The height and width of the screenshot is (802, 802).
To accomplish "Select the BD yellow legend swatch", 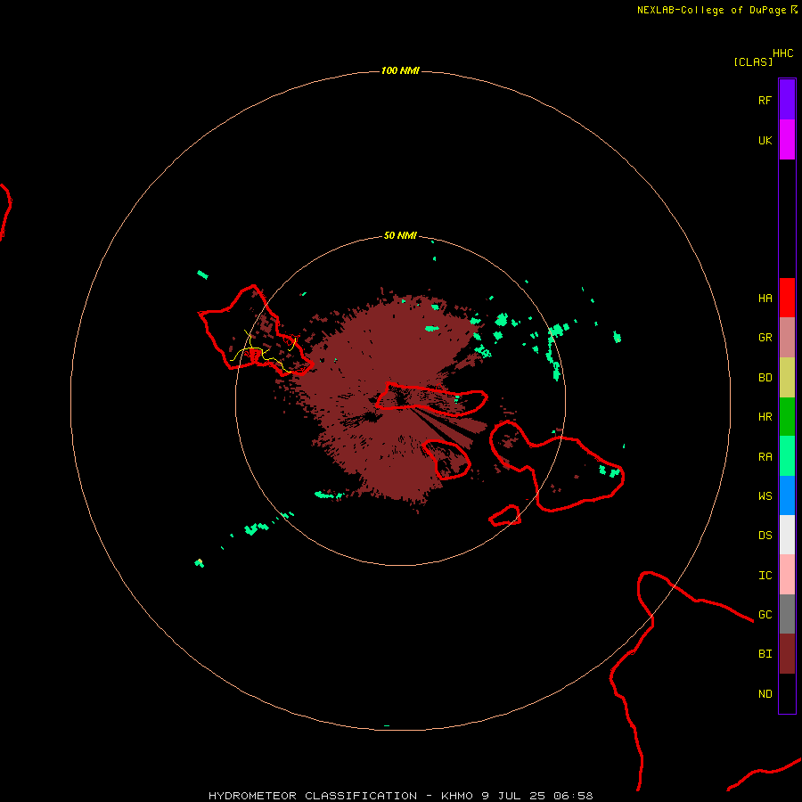I will (787, 378).
